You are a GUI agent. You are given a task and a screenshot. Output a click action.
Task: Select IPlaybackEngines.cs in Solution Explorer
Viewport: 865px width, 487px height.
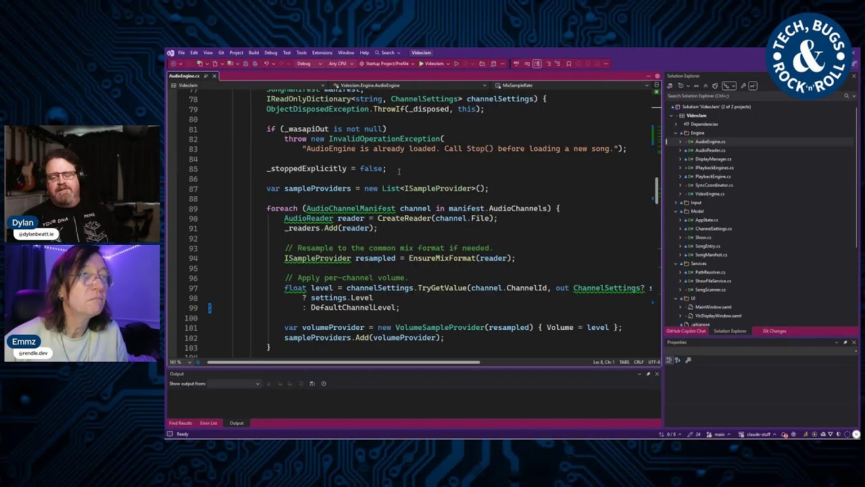point(714,168)
